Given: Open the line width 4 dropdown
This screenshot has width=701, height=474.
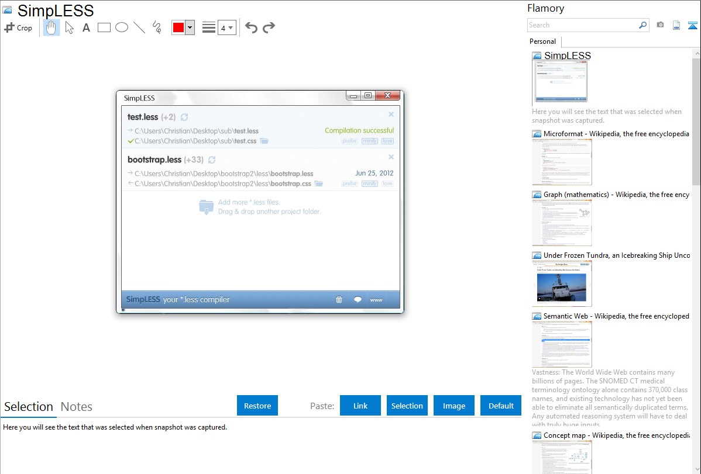Looking at the screenshot, I should coord(226,27).
